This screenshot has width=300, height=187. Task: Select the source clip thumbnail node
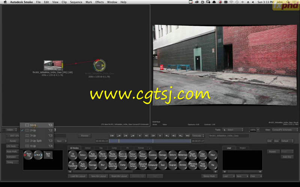(x=53, y=65)
